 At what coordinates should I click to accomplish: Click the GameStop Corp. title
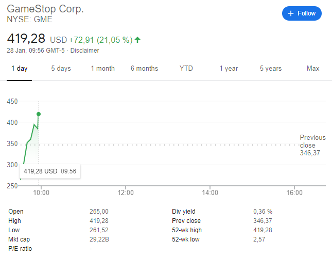click(x=45, y=10)
